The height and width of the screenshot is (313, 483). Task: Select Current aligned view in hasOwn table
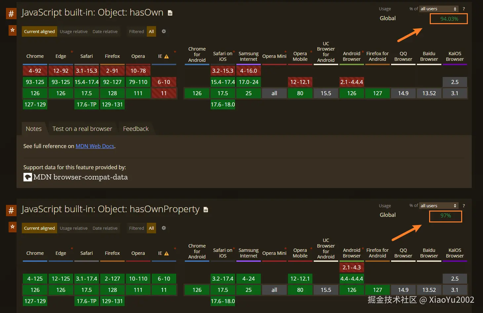(x=39, y=31)
